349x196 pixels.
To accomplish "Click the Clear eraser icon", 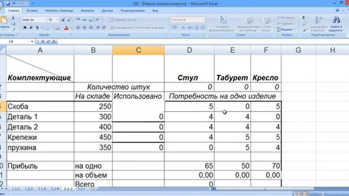I will coord(304,29).
